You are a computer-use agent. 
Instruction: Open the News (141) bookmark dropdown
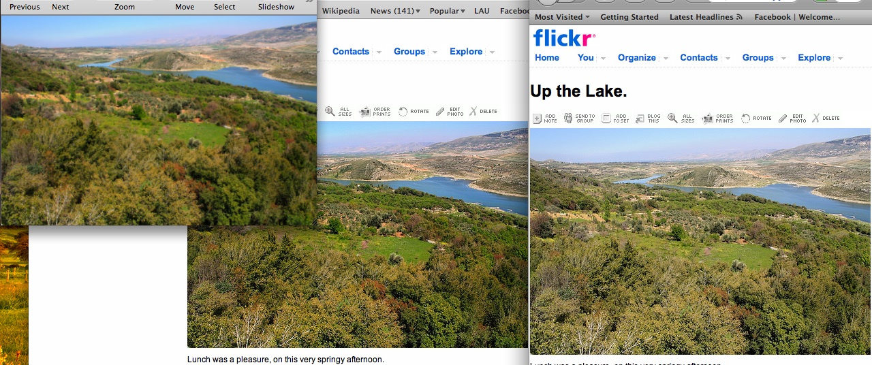tap(395, 11)
